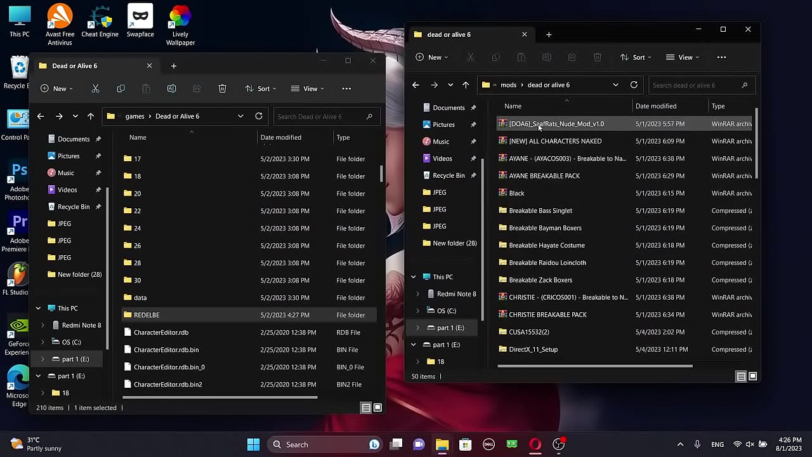Click the Delete trash icon in the games window
The width and height of the screenshot is (812, 457).
coord(222,89)
